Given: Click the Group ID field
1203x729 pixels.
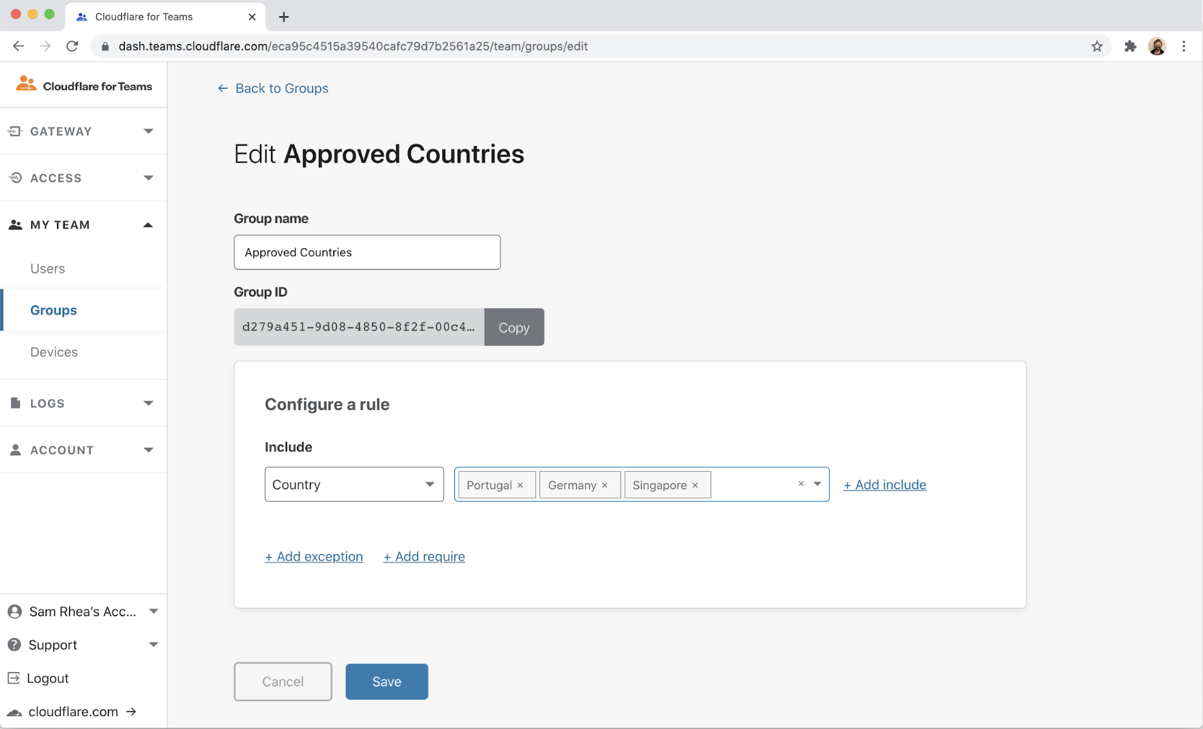Looking at the screenshot, I should pyautogui.click(x=359, y=327).
